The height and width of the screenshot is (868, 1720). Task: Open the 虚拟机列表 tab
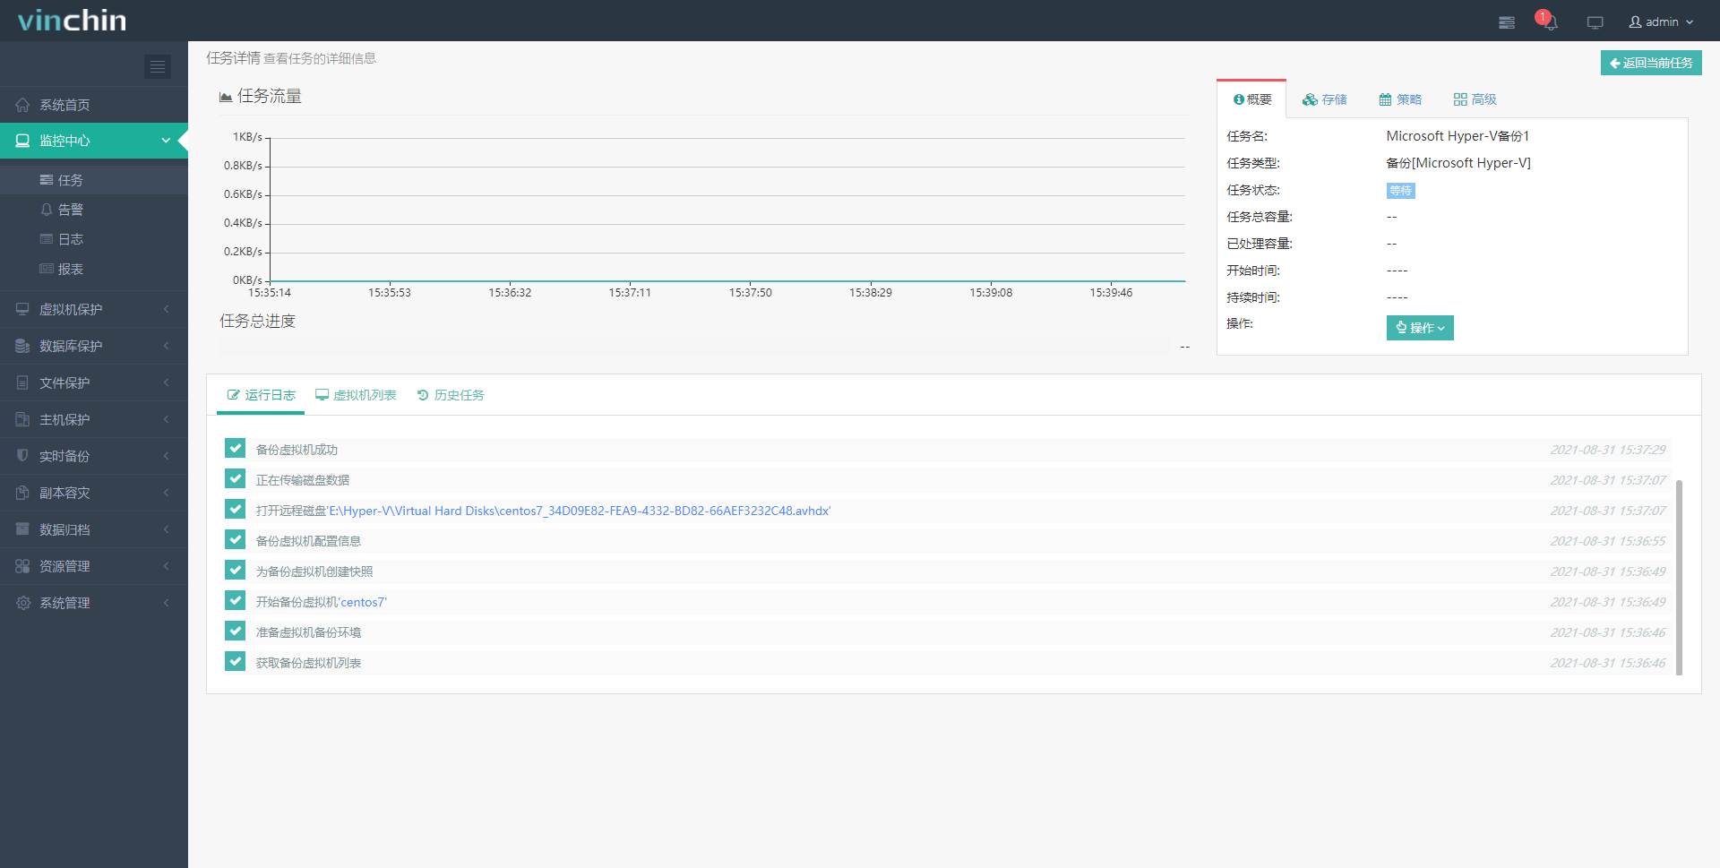click(356, 395)
